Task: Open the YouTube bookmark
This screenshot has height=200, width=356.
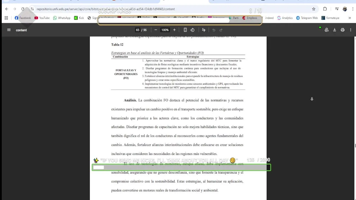Action: 42,18
